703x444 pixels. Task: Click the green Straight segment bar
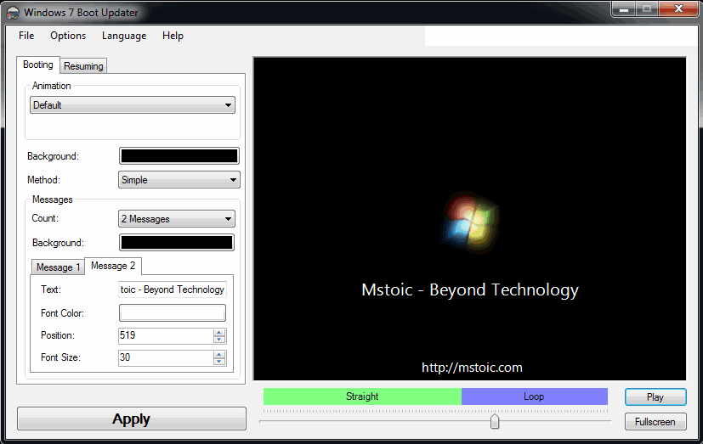click(362, 396)
